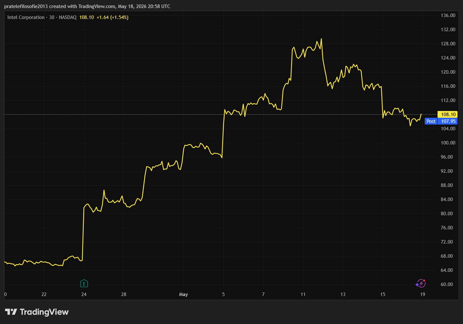The height and width of the screenshot is (324, 463).
Task: Click the May label on time axis
Action: point(184,294)
